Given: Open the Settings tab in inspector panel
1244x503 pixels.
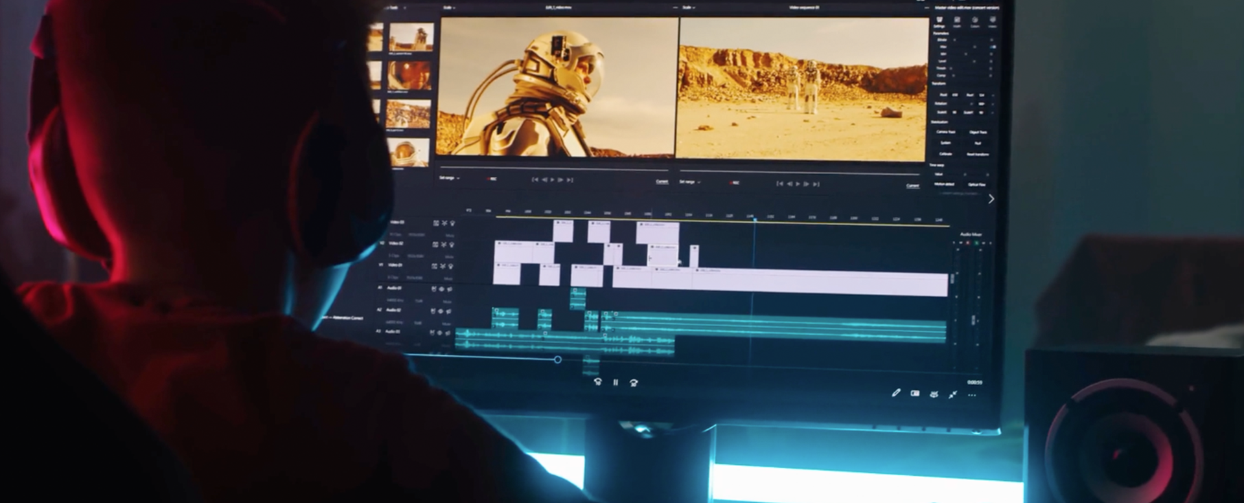Looking at the screenshot, I should [x=939, y=22].
